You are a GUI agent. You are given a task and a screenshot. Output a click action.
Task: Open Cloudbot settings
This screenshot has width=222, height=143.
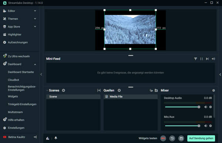click(13, 80)
